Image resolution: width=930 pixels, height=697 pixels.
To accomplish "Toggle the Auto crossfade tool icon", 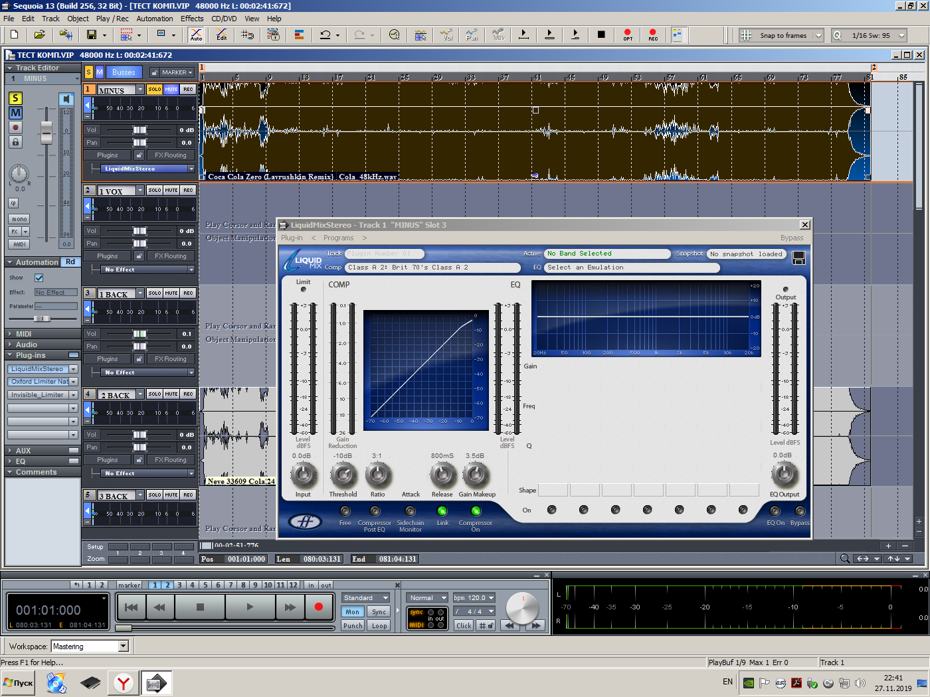I will [196, 35].
